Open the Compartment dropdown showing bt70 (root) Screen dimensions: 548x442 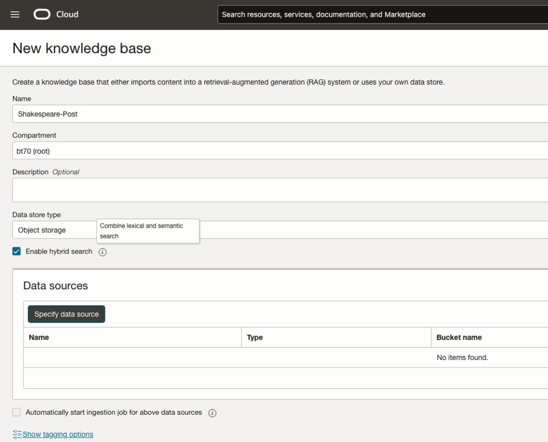pyautogui.click(x=279, y=151)
